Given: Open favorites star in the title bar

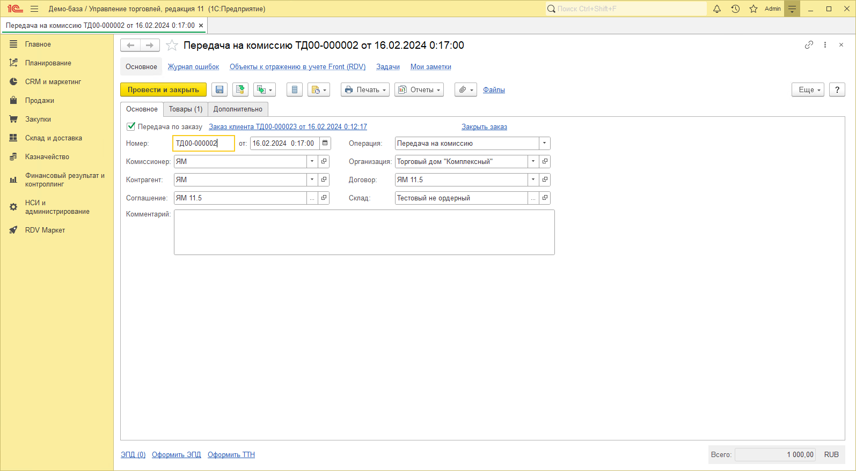Looking at the screenshot, I should coord(753,9).
